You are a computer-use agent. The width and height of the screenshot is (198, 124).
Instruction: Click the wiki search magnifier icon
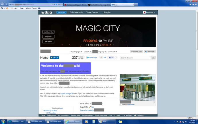153,58
